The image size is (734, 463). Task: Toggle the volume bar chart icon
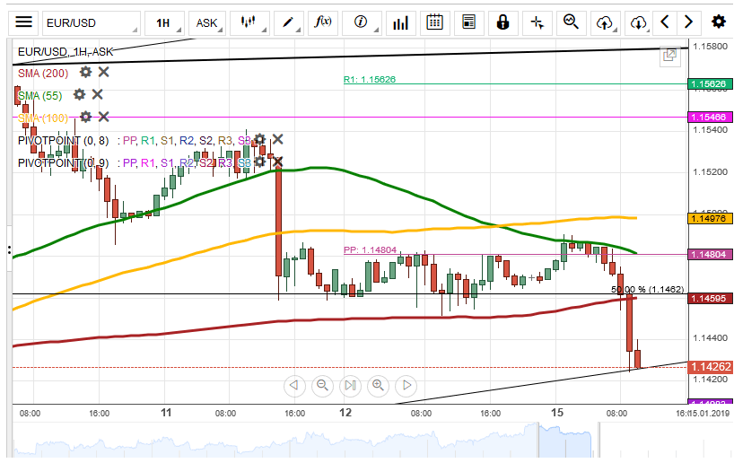[x=400, y=22]
